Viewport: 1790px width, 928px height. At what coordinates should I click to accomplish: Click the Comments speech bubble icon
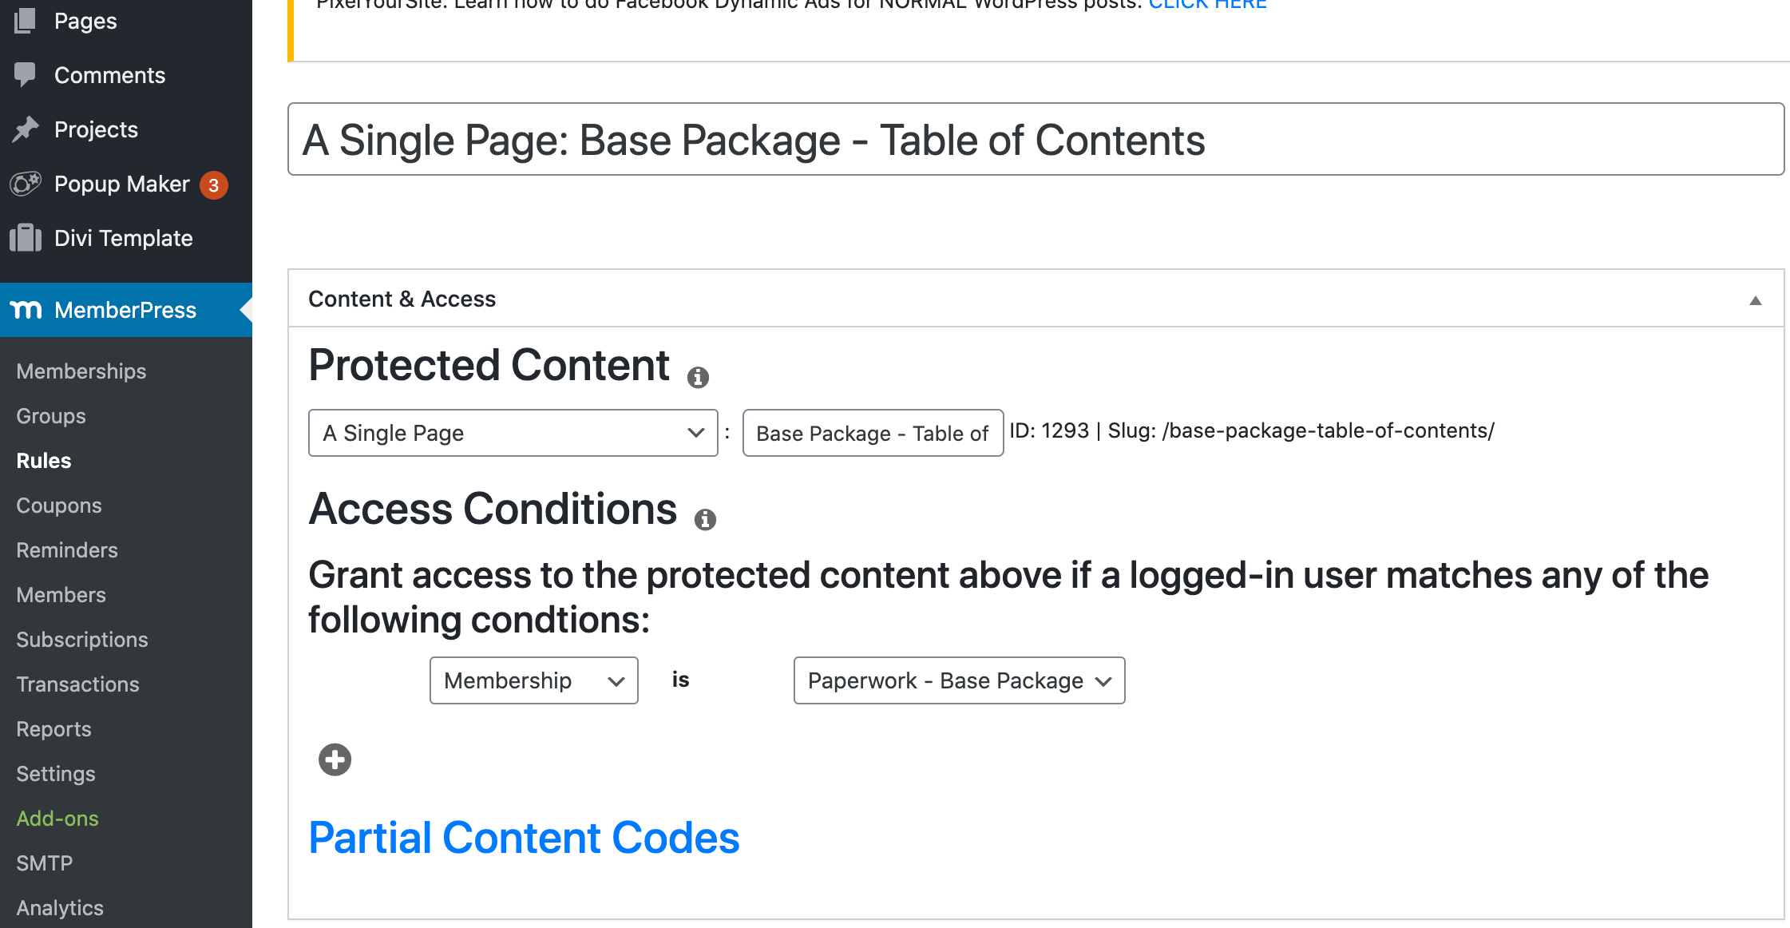coord(26,75)
